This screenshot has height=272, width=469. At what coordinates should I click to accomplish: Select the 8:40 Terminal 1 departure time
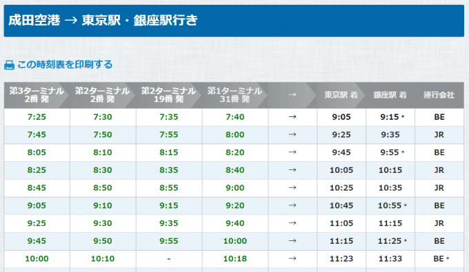tap(235, 170)
